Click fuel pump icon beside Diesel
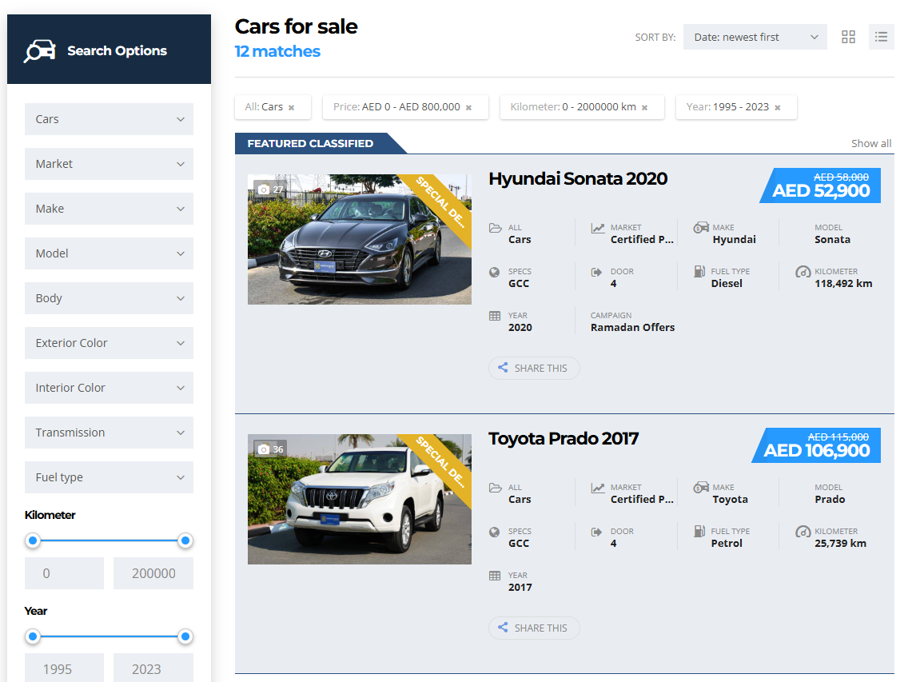Screen dimensions: 916x682 (x=699, y=271)
